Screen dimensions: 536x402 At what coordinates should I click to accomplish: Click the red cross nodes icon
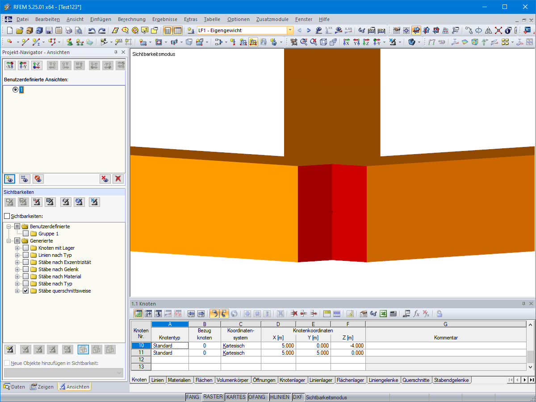(x=498, y=30)
